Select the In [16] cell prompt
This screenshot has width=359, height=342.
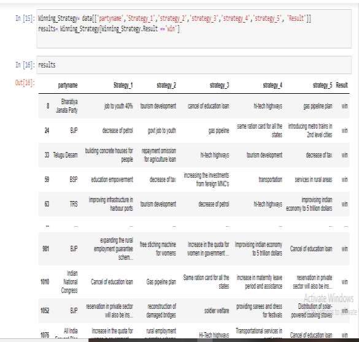point(25,65)
